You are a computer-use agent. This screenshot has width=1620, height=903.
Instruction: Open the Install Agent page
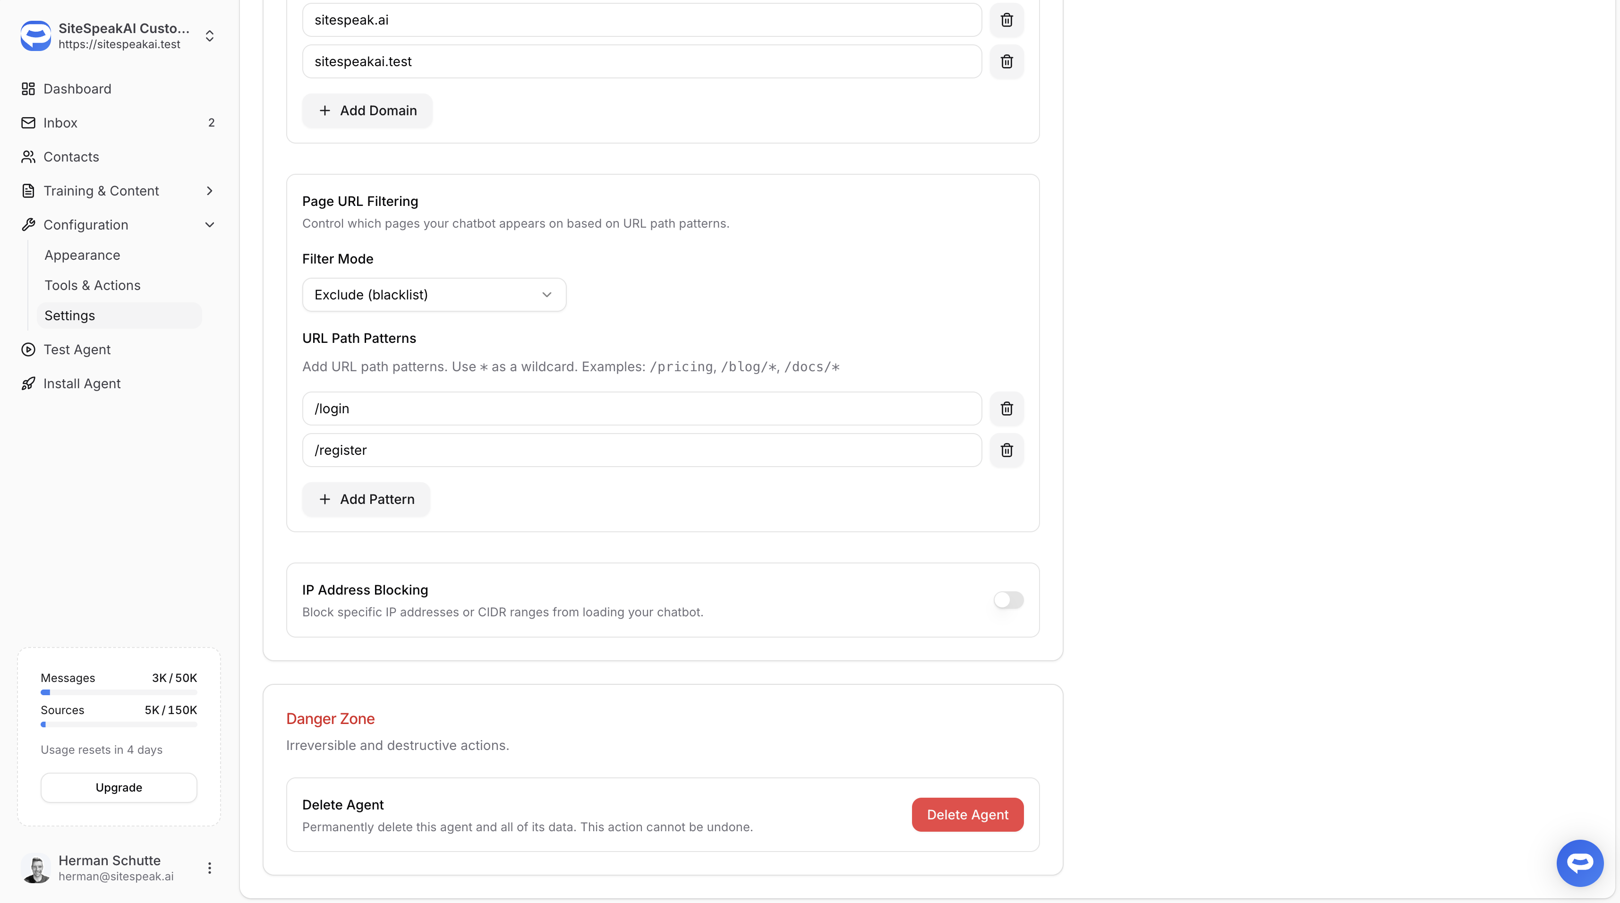[119, 383]
